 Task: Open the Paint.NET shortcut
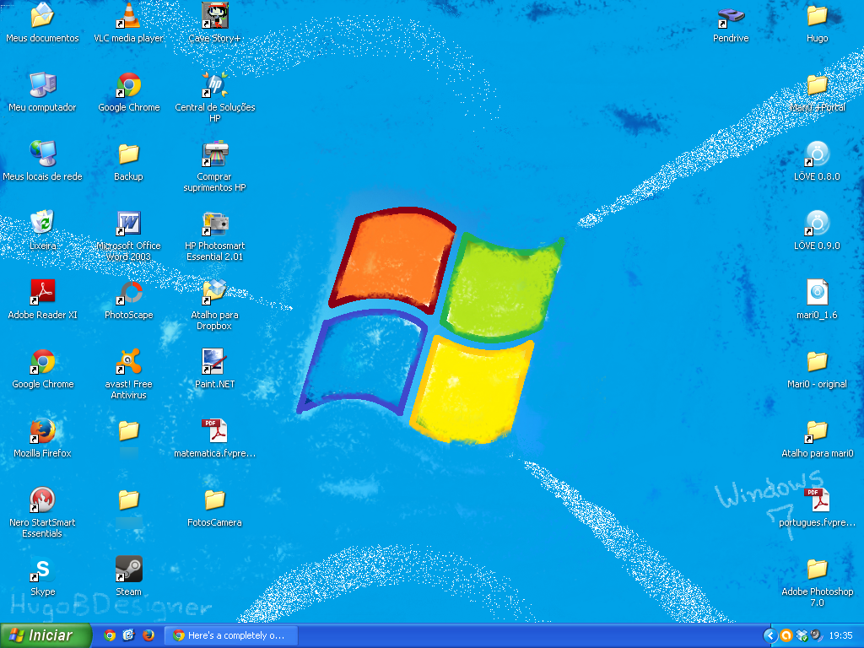point(214,361)
